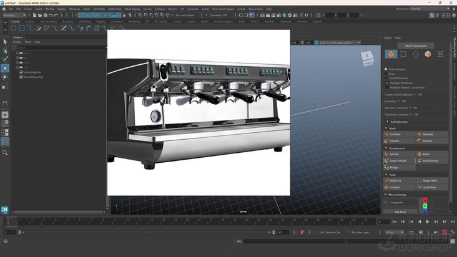Open the Transform Constraint dropdown
This screenshot has width=457, height=257.
[x=411, y=115]
